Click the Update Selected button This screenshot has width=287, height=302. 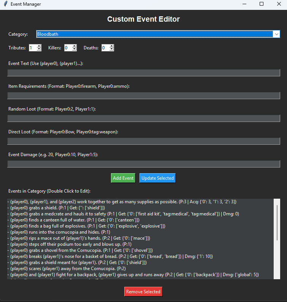pos(157,178)
